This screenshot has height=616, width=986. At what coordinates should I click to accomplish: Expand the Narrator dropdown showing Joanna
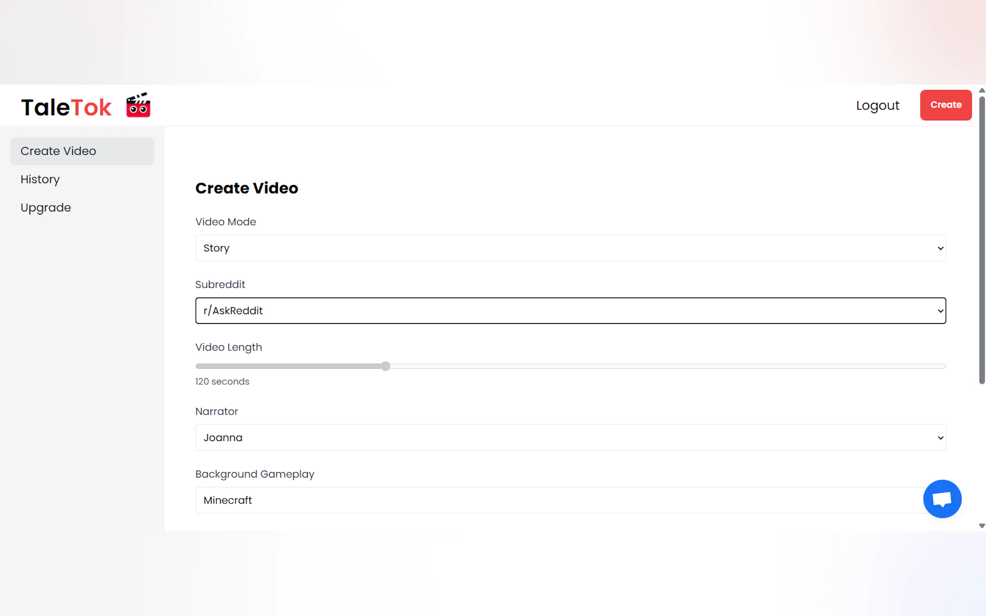[570, 438]
